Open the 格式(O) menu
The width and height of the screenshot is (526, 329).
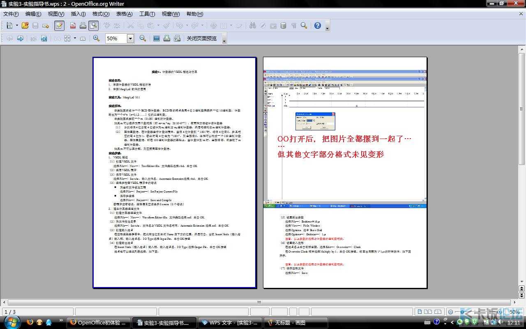pos(101,14)
